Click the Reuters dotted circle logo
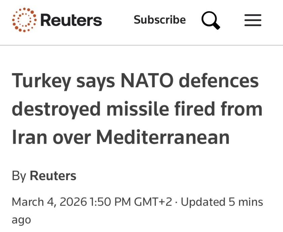The width and height of the screenshot is (283, 232). pyautogui.click(x=24, y=20)
